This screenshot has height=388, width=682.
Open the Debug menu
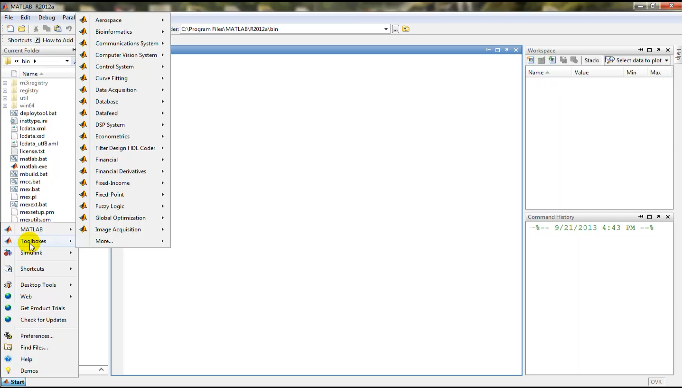(47, 18)
